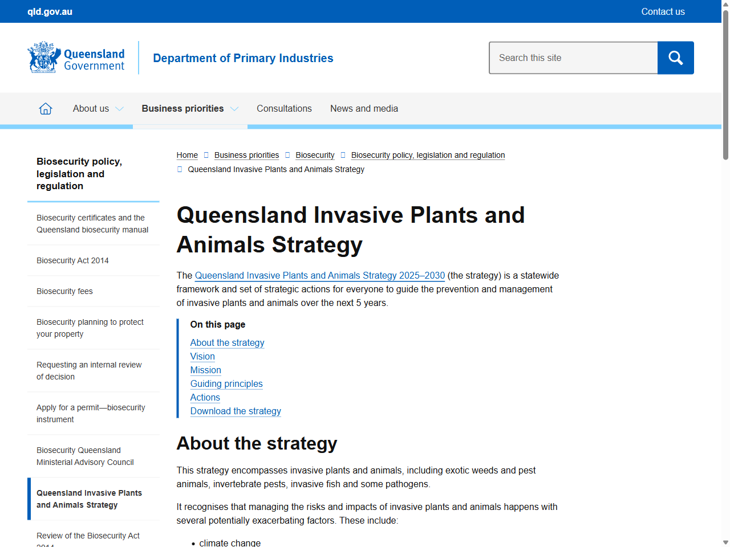Open Strategy 2025–2030 link in intro paragraph
Screen dimensions: 730x547
tap(320, 275)
